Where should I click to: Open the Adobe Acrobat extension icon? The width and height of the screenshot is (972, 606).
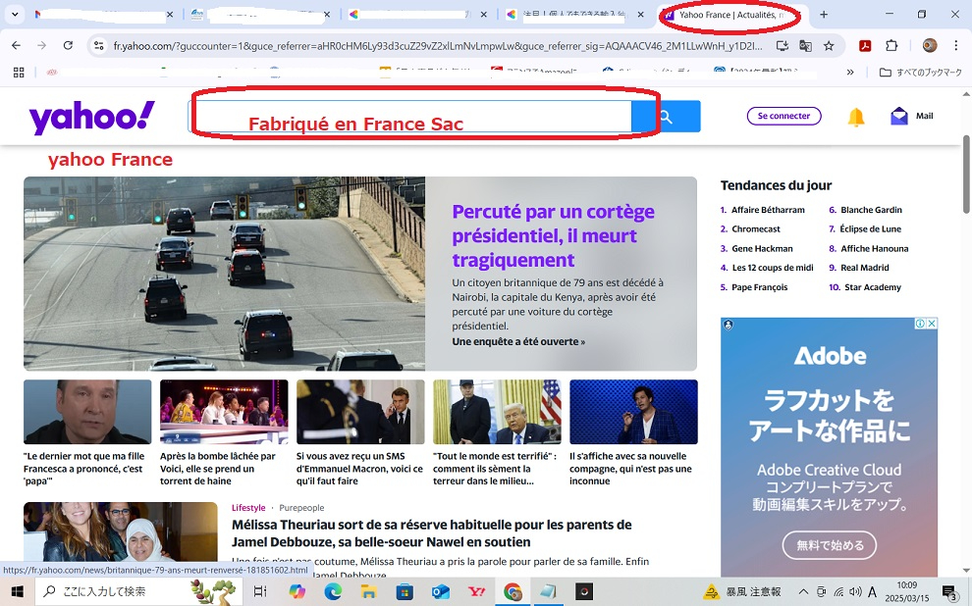pyautogui.click(x=865, y=46)
